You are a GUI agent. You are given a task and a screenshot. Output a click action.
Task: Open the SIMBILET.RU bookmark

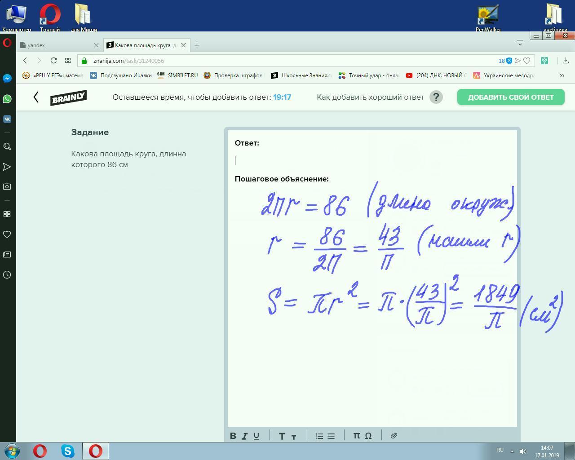tap(178, 75)
